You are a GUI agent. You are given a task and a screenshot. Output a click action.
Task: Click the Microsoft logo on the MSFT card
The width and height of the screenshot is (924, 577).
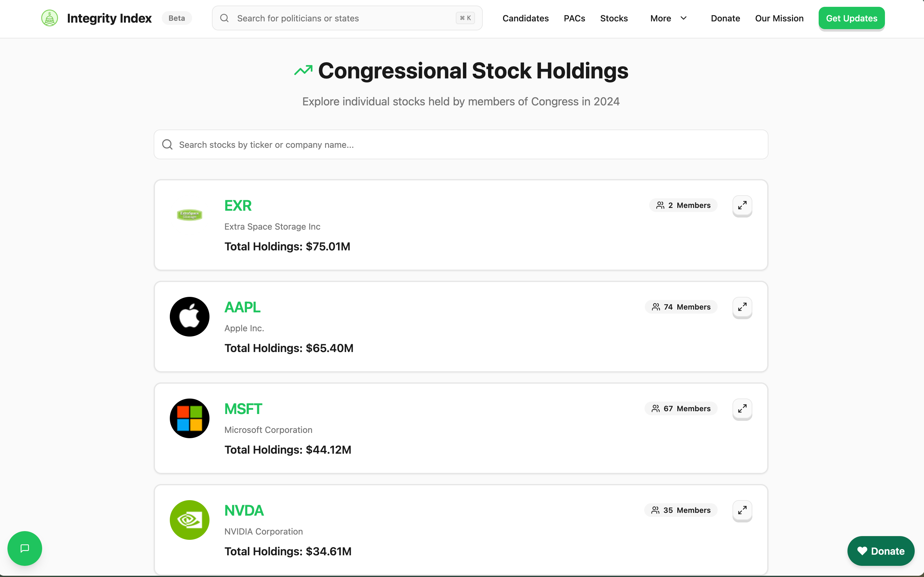coord(189,418)
